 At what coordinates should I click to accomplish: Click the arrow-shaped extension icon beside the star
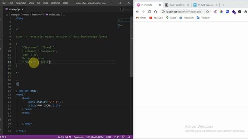tap(215, 12)
